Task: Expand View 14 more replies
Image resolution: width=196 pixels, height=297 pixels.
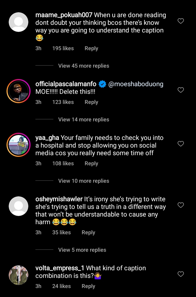Action: (x=84, y=119)
